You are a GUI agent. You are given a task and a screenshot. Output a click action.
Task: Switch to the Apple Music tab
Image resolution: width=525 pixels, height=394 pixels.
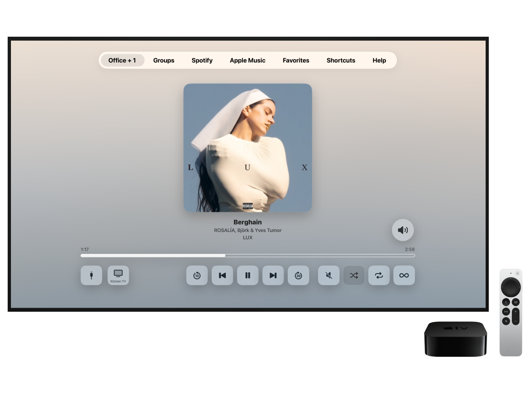248,60
